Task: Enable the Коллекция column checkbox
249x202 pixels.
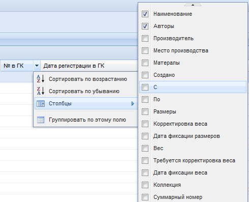Action: tap(145, 185)
